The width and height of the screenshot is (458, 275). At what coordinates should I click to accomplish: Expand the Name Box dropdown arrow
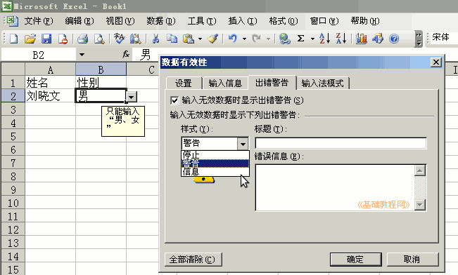tap(82, 55)
